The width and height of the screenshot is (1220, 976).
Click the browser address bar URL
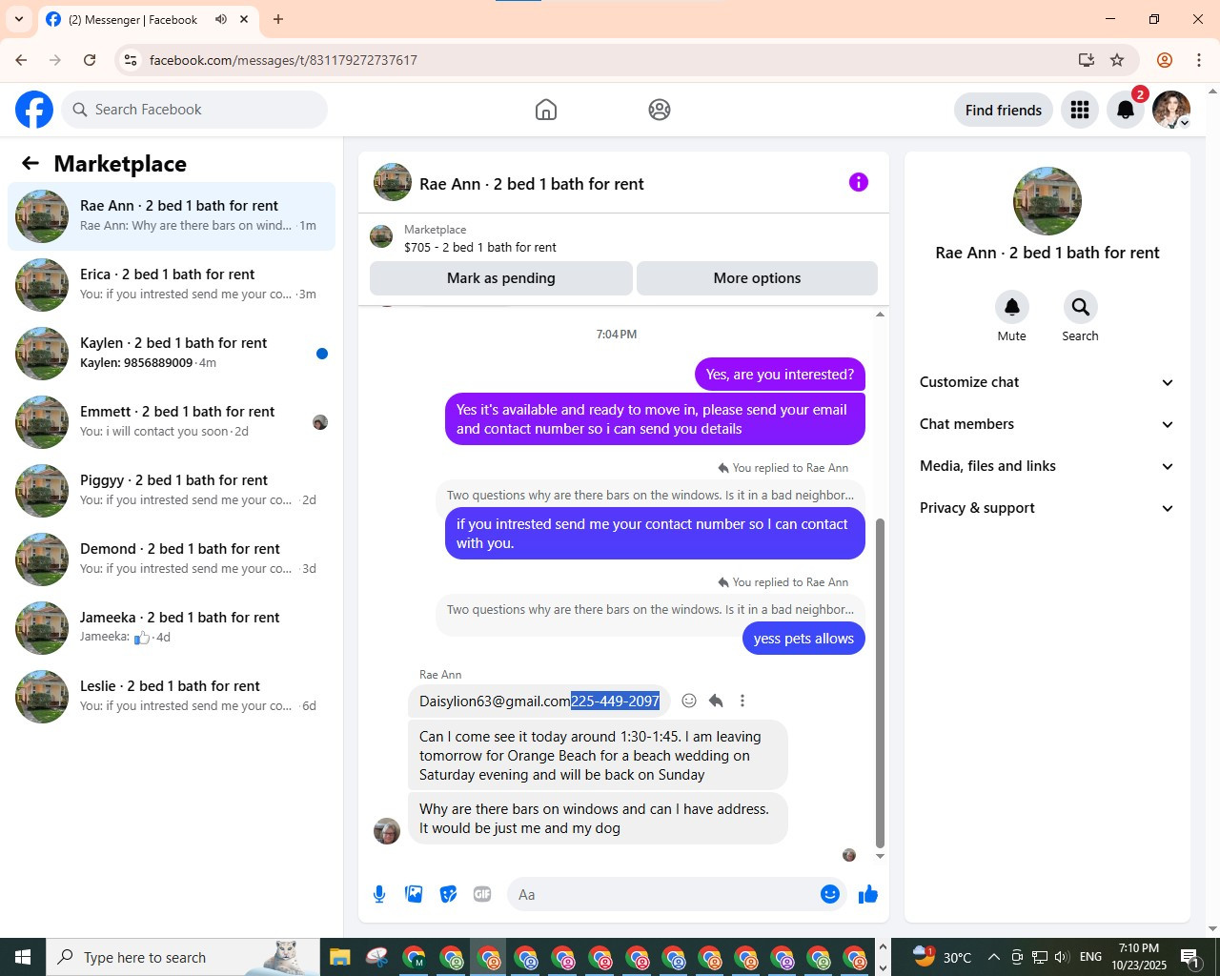[283, 60]
